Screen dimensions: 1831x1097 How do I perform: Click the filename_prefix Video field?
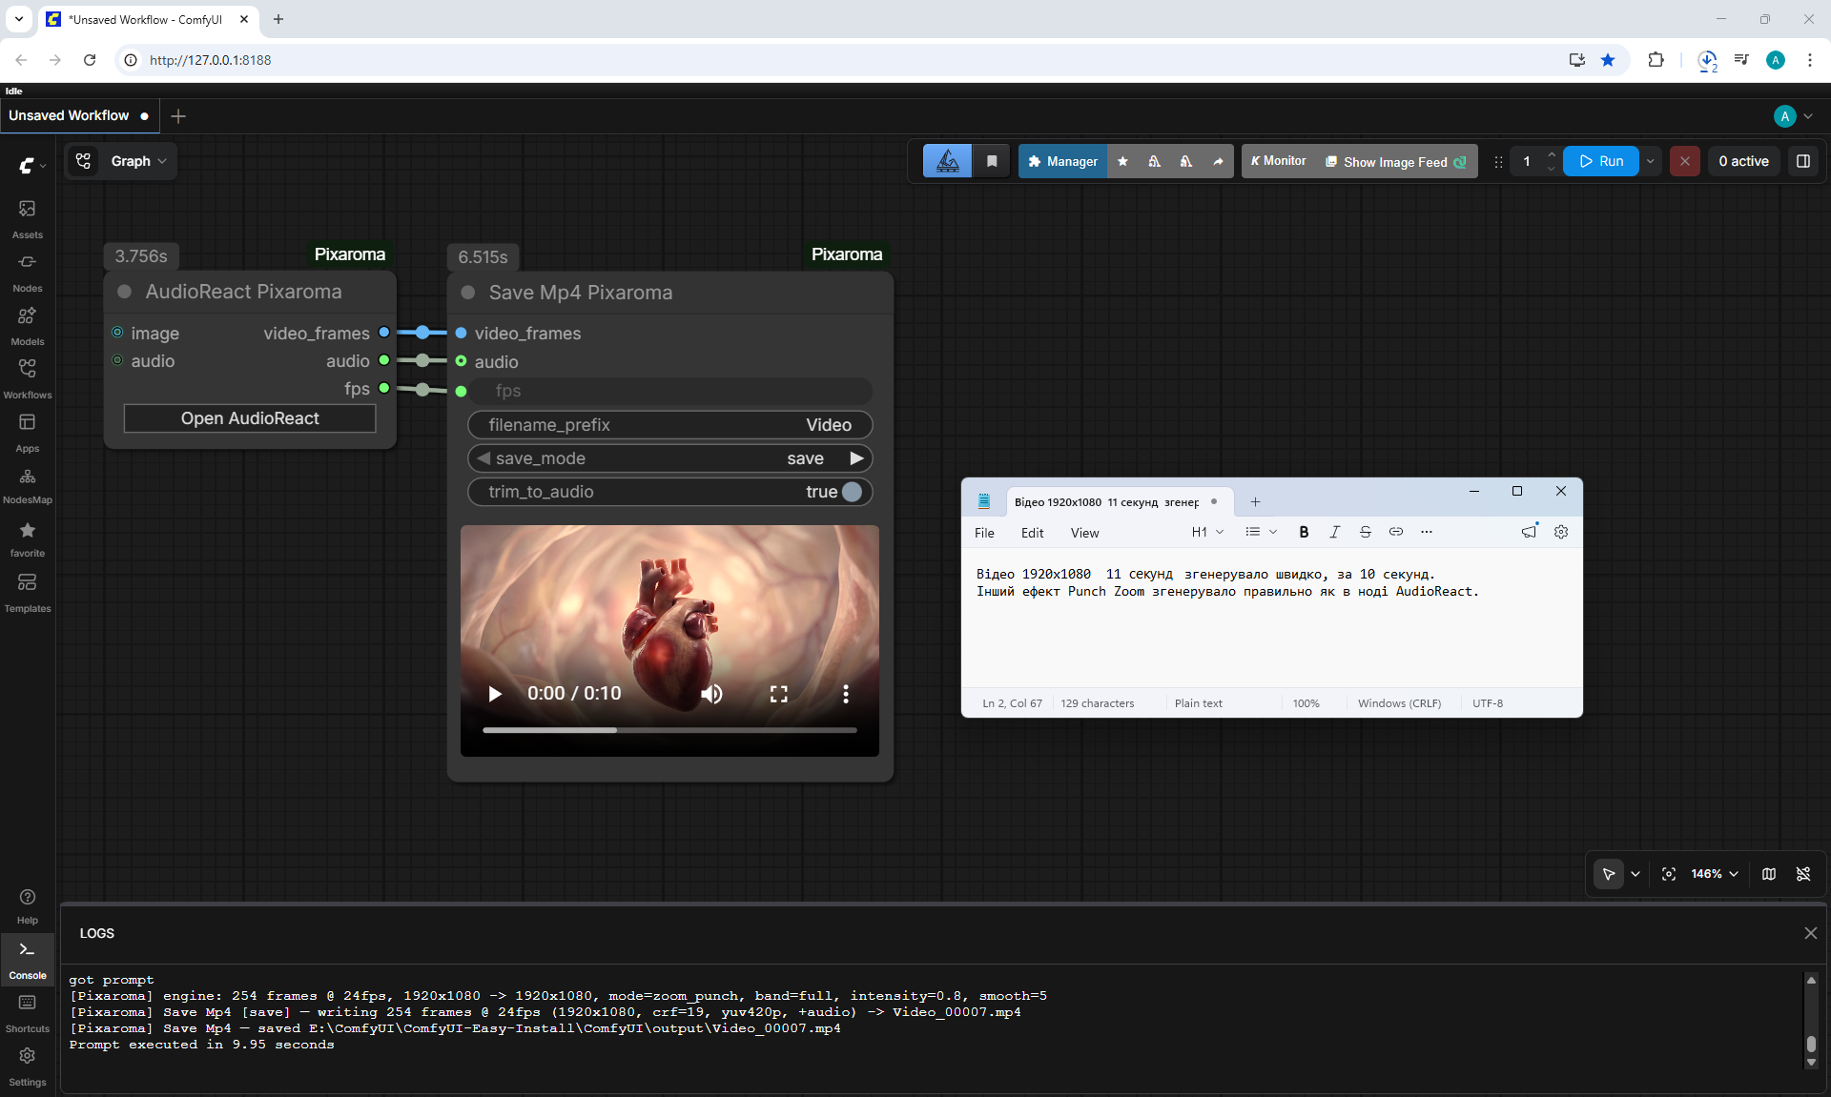(x=669, y=425)
